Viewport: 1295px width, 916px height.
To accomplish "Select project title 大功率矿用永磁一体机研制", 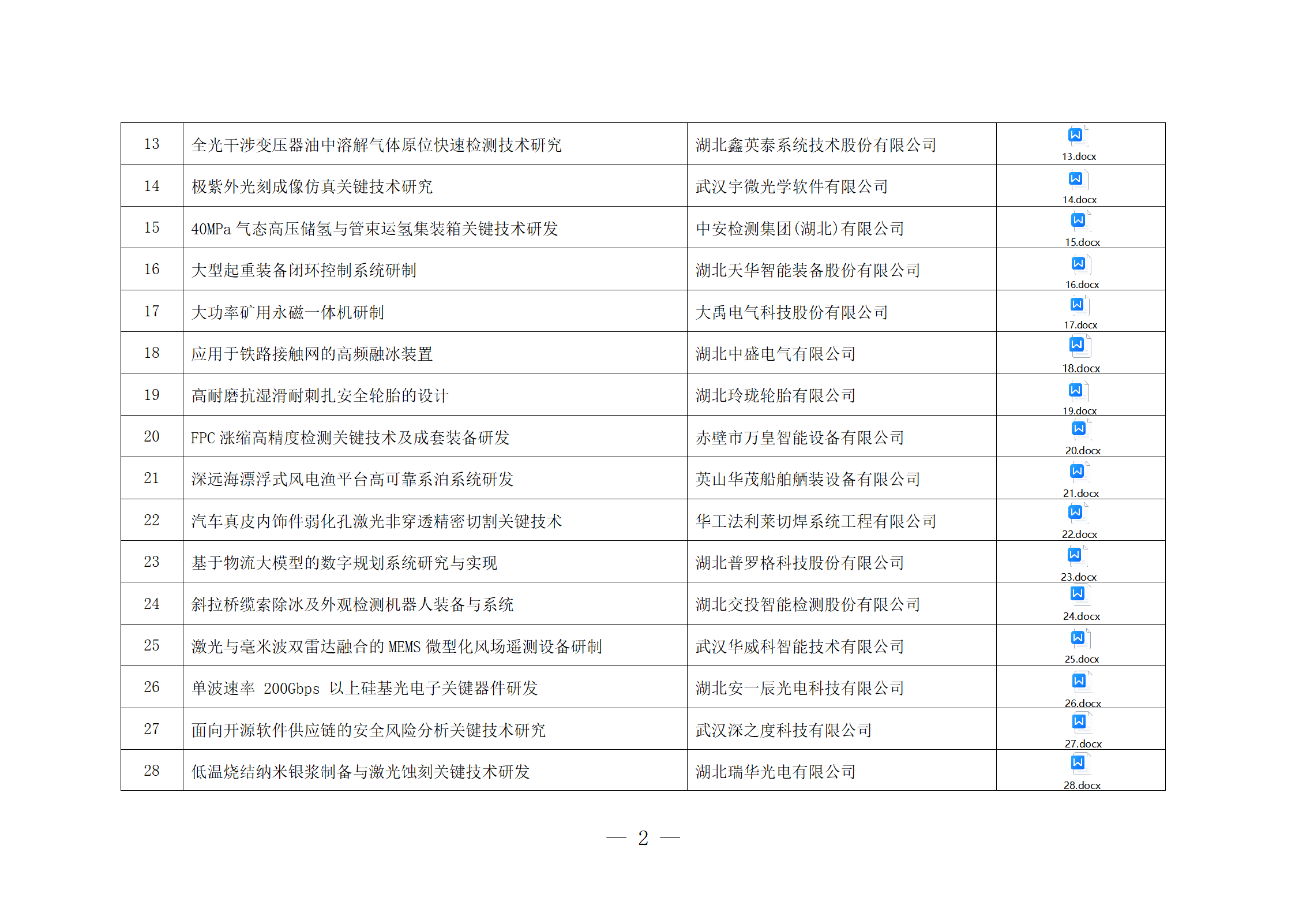I will tap(287, 312).
